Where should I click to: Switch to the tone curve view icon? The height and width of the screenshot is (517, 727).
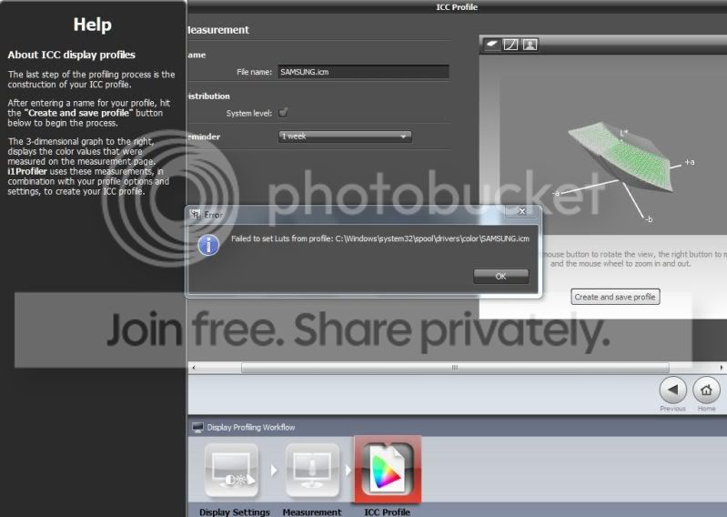[x=510, y=44]
